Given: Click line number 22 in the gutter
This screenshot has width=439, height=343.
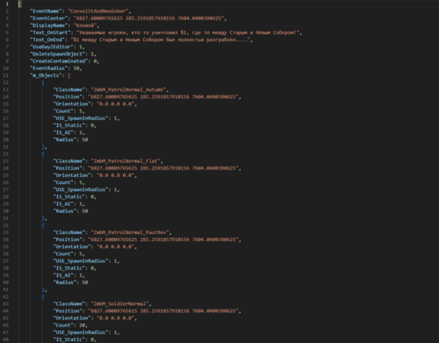Looking at the screenshot, I should click(6, 154).
